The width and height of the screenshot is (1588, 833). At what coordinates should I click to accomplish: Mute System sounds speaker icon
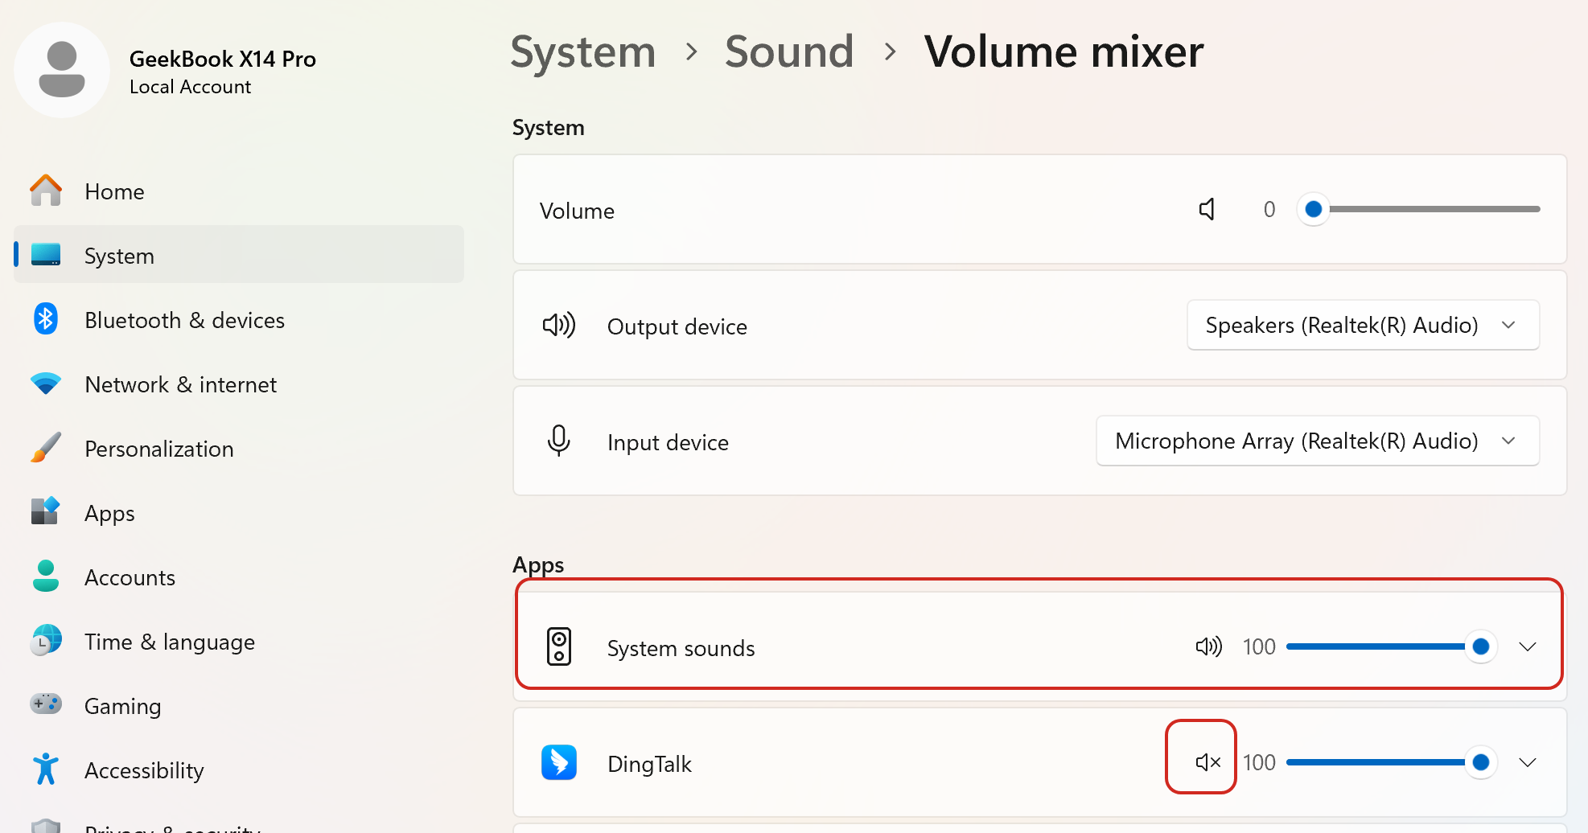[1207, 646]
